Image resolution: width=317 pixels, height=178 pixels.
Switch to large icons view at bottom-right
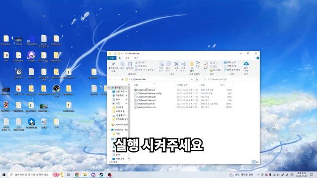coord(257,162)
